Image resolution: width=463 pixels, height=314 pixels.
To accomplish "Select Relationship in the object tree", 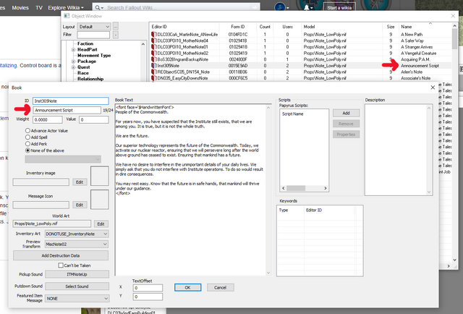I will coord(90,79).
